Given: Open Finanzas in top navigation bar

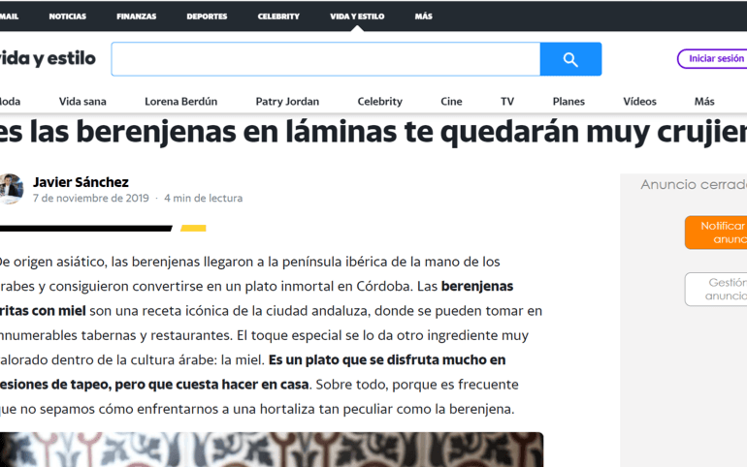Looking at the screenshot, I should [136, 16].
